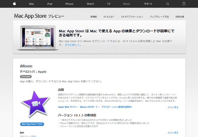Screen dimensions: 198x137
Task: Click the Mac App Store プレビュー heading
Action: pyautogui.click(x=39, y=16)
